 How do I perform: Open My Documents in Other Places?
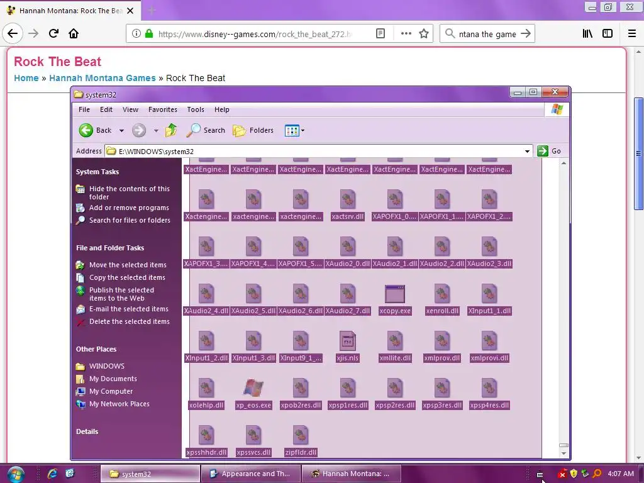113,379
